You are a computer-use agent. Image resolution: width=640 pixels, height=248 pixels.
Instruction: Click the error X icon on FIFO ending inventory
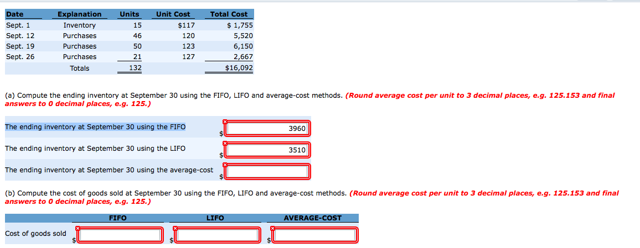pos(225,122)
